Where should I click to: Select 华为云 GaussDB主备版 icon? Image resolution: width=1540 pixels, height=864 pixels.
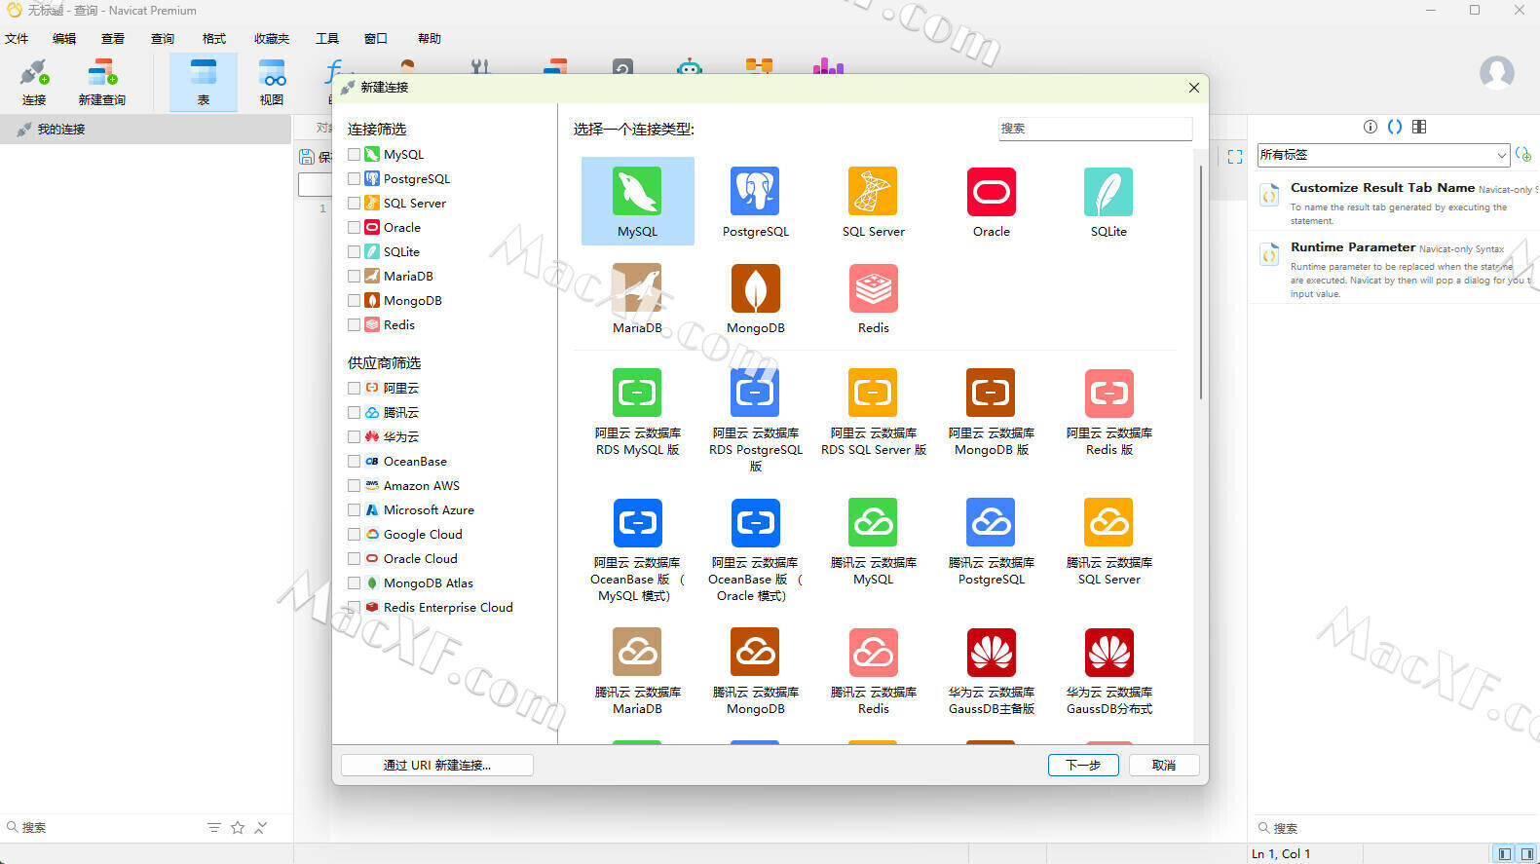[991, 652]
